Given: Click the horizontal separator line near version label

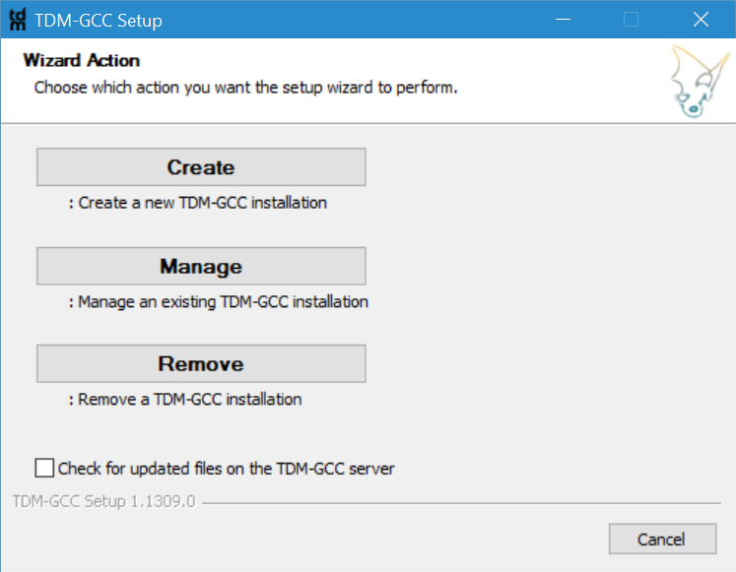Looking at the screenshot, I should point(461,503).
